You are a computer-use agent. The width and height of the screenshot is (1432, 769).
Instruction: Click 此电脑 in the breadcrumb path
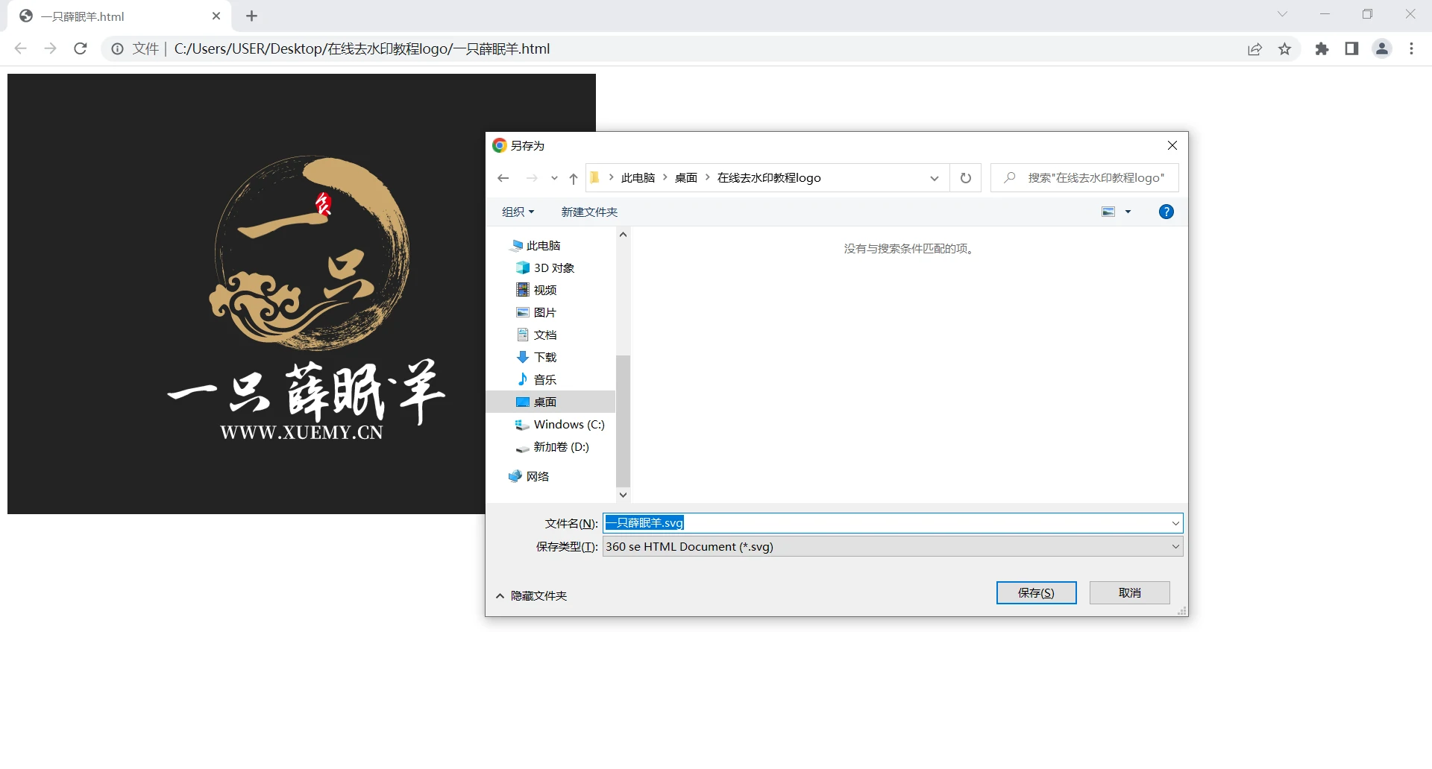[x=638, y=177]
